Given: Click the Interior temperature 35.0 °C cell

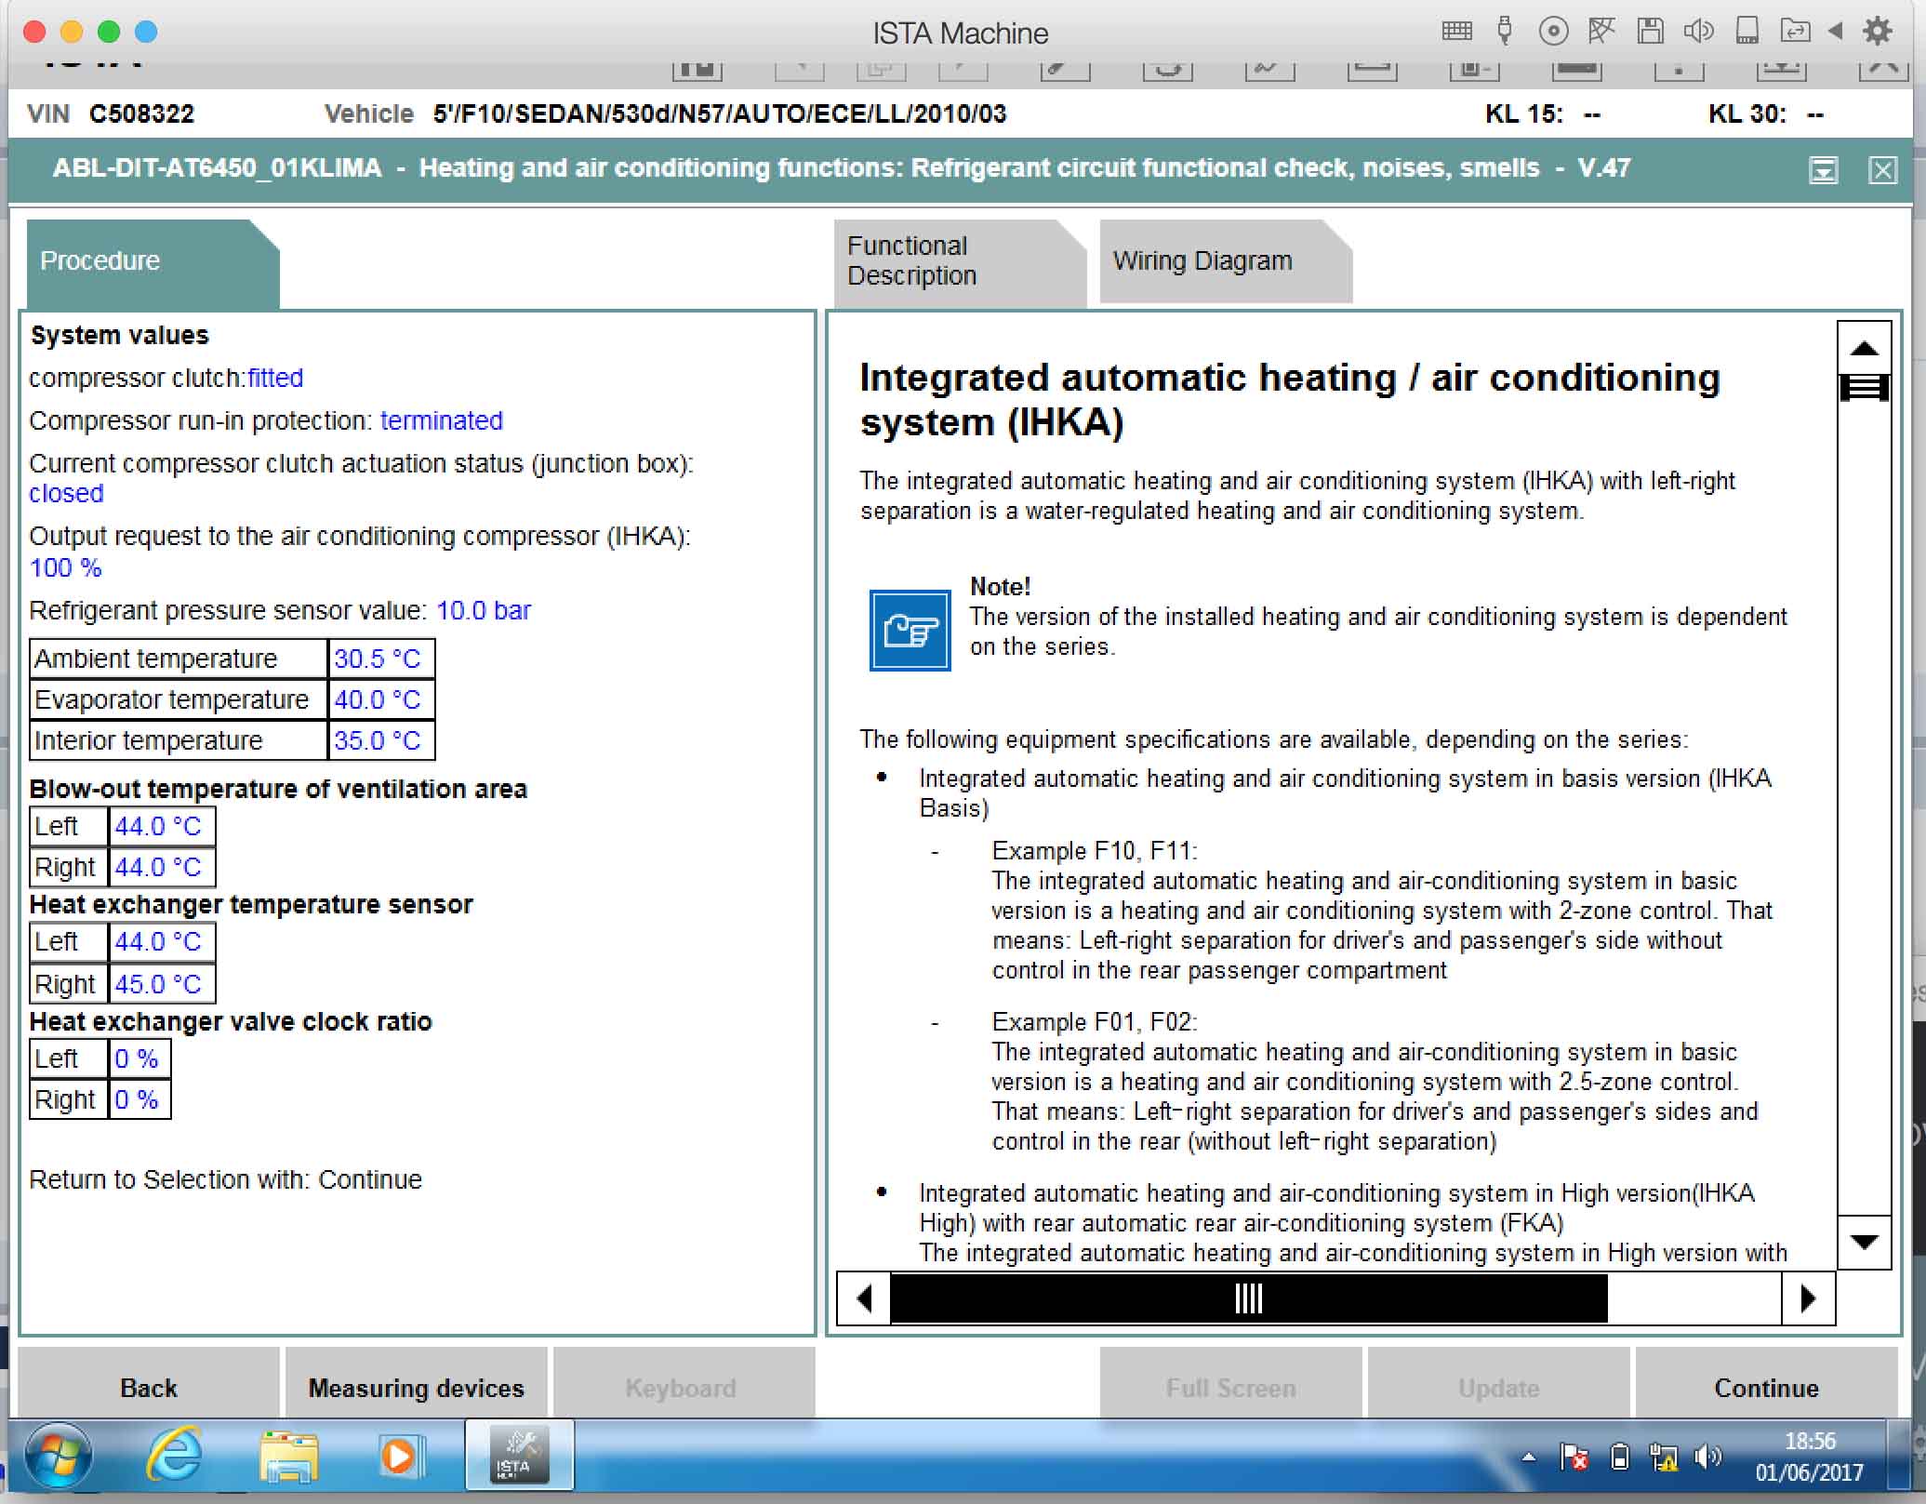Looking at the screenshot, I should [381, 740].
